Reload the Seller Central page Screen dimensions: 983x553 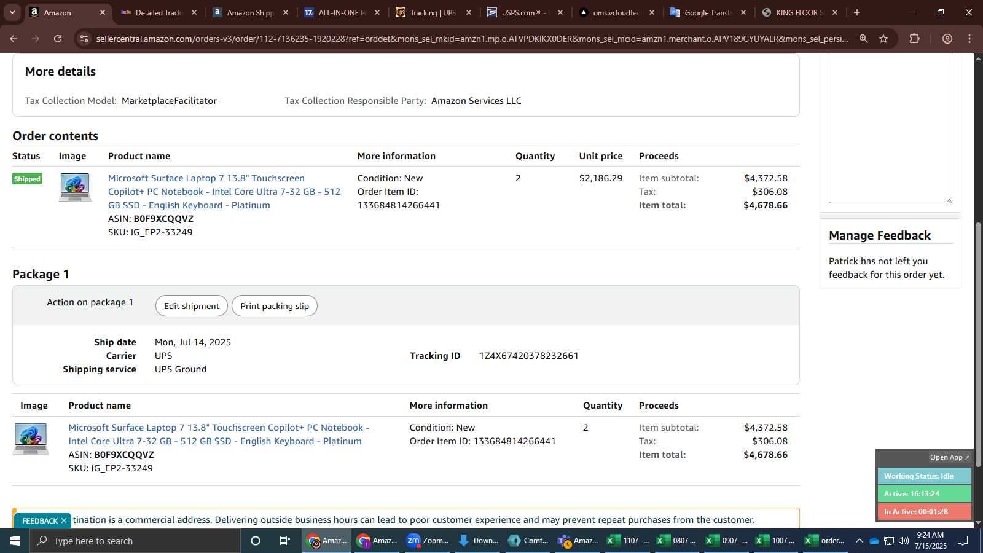(x=58, y=39)
